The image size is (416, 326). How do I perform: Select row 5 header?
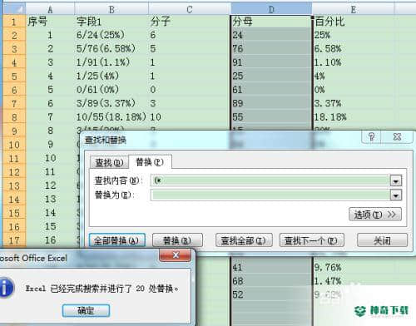14,76
